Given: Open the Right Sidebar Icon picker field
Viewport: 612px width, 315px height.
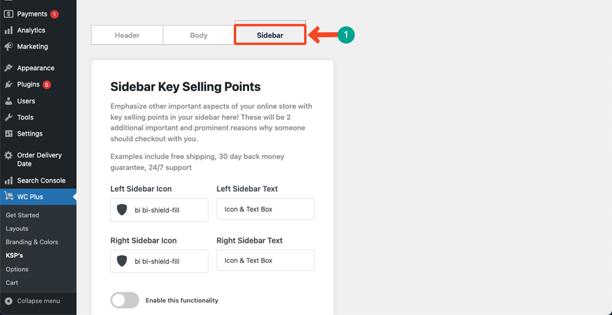Looking at the screenshot, I should coord(159,261).
